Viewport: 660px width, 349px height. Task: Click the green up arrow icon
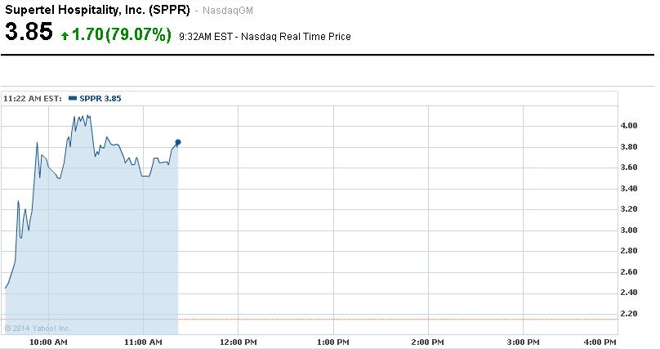point(65,36)
